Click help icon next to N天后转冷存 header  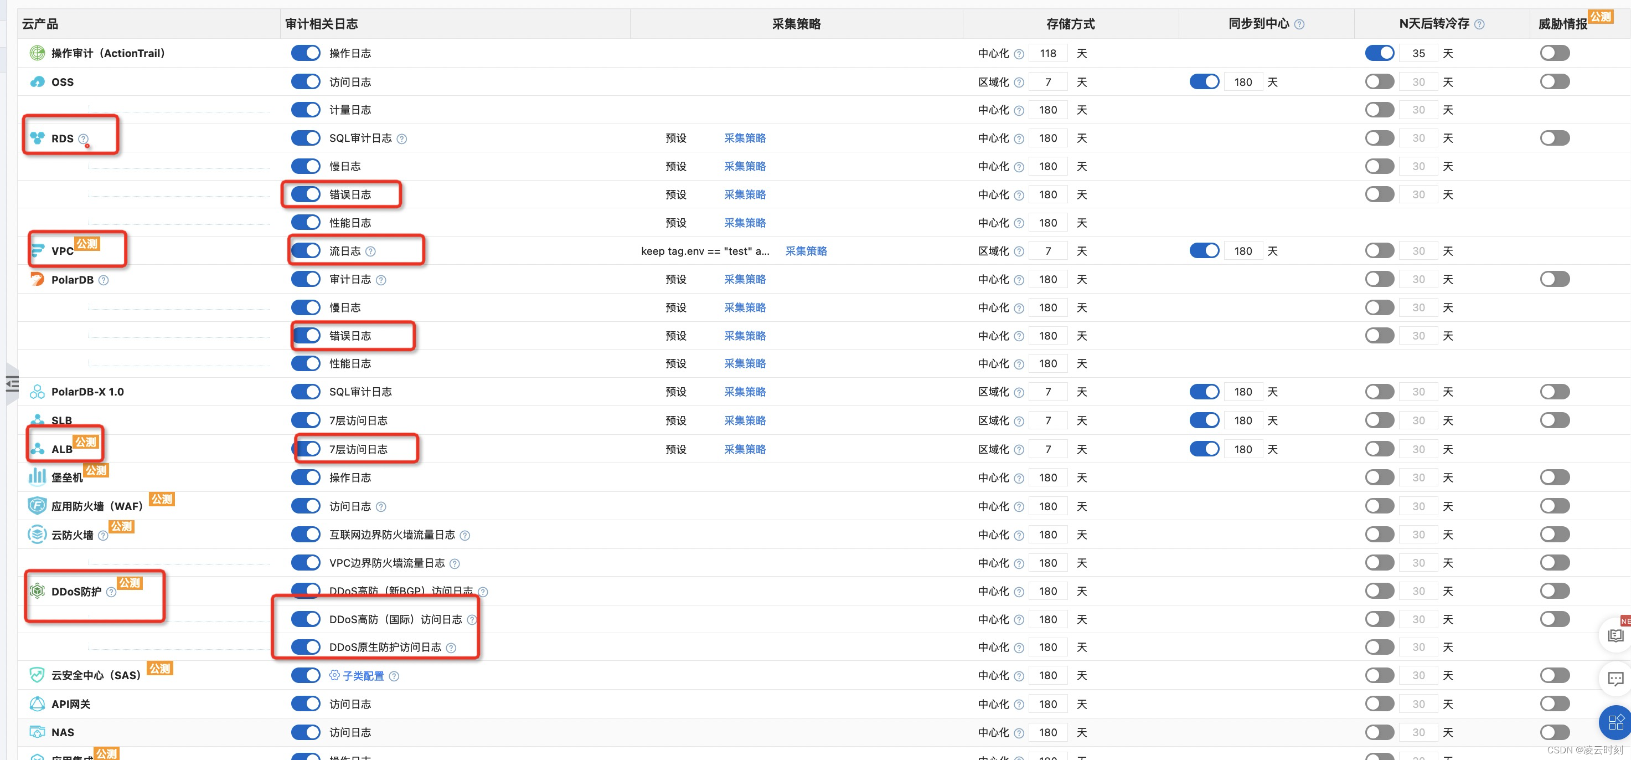coord(1479,24)
